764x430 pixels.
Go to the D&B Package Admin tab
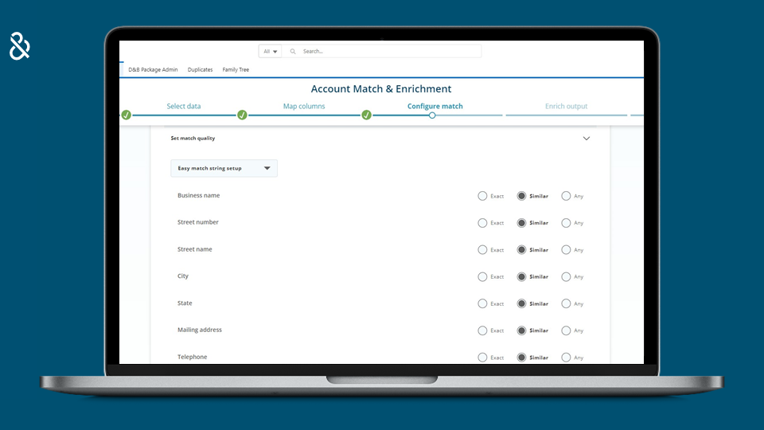[153, 70]
